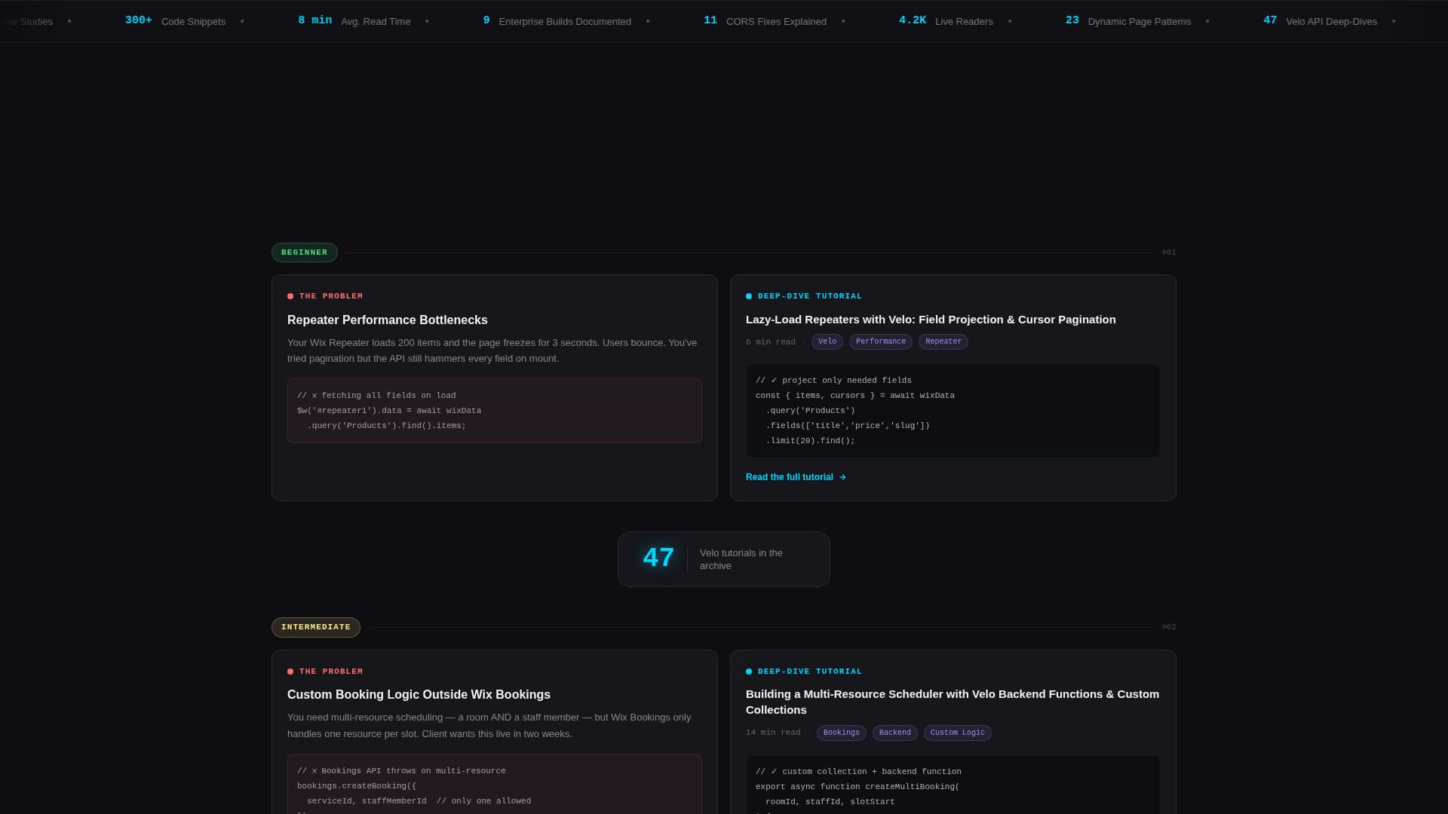Open the Lazy-Load Repeaters with Velo tutorial title
Image resolution: width=1448 pixels, height=814 pixels.
(x=931, y=320)
